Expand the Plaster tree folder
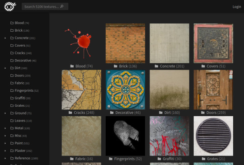244x165 pixels. [5, 151]
